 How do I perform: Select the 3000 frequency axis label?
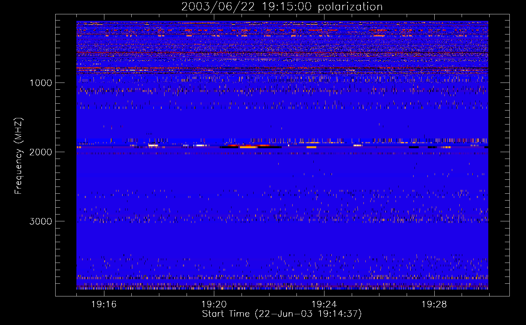[41, 221]
